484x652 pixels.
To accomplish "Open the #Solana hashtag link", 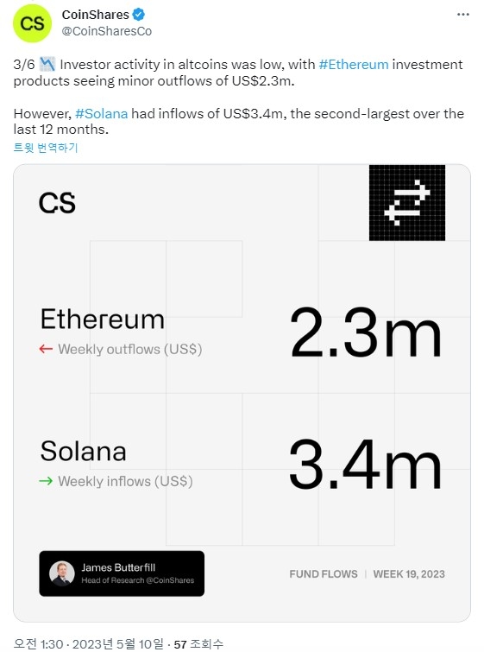I will point(101,113).
